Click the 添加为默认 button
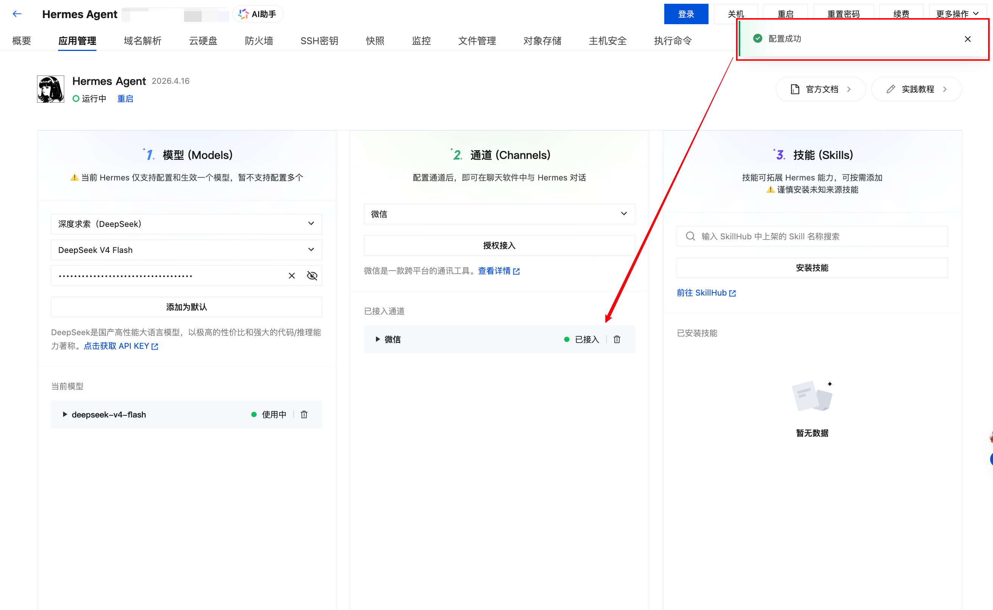The height and width of the screenshot is (610, 993). point(187,307)
